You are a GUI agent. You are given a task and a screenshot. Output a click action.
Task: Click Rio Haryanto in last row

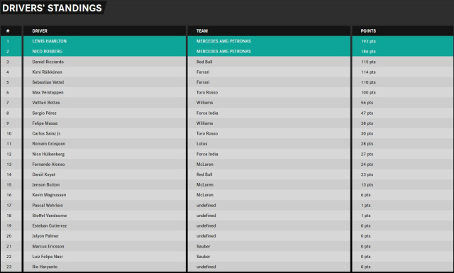(x=45, y=267)
